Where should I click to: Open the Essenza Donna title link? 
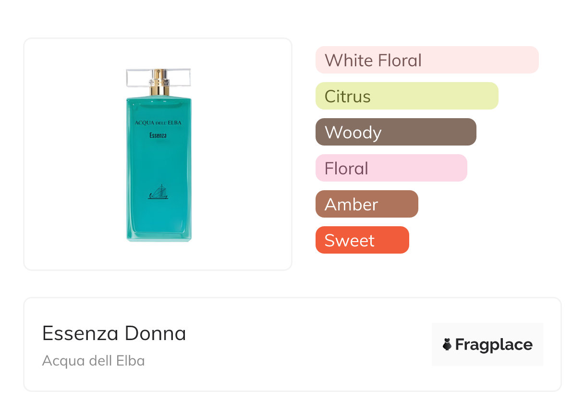coord(114,333)
